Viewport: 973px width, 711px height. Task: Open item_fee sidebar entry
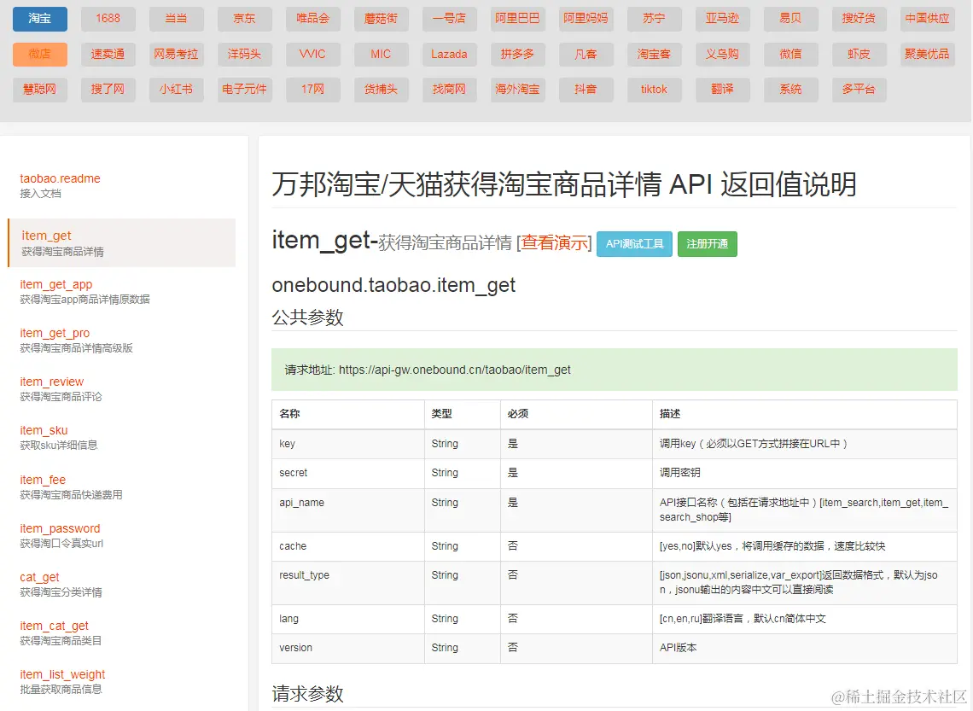(x=71, y=487)
